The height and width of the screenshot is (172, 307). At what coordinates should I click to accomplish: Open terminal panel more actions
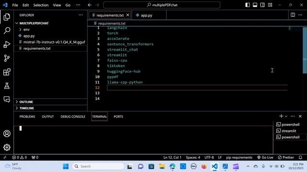[293, 116]
